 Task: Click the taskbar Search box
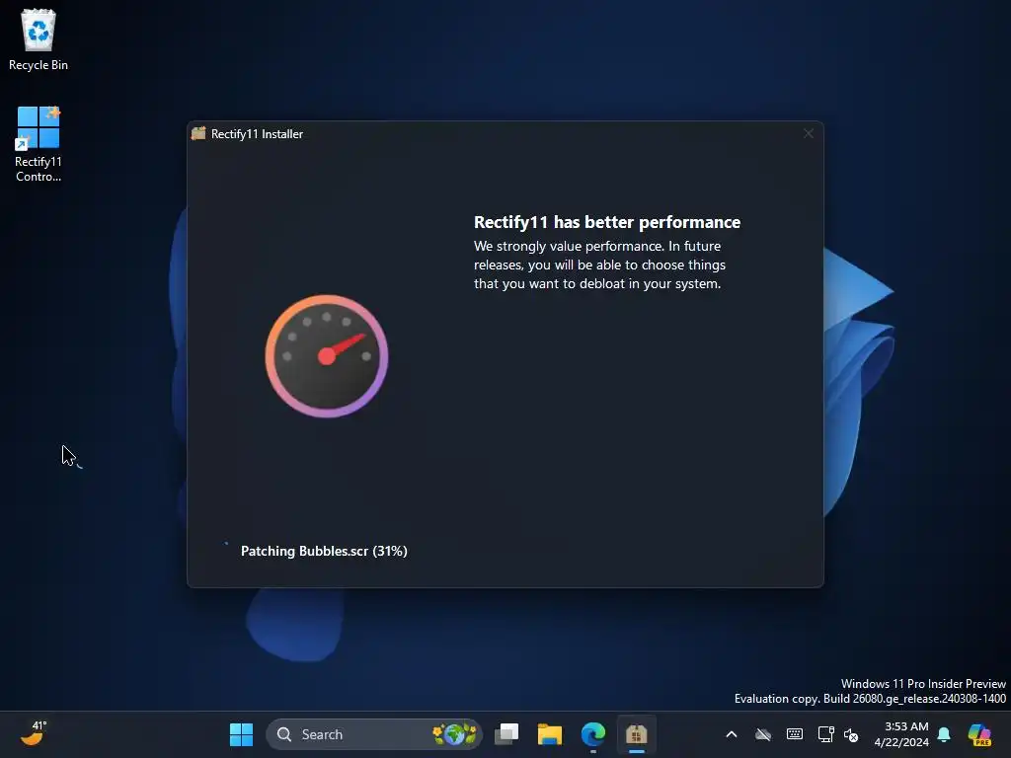(x=374, y=734)
